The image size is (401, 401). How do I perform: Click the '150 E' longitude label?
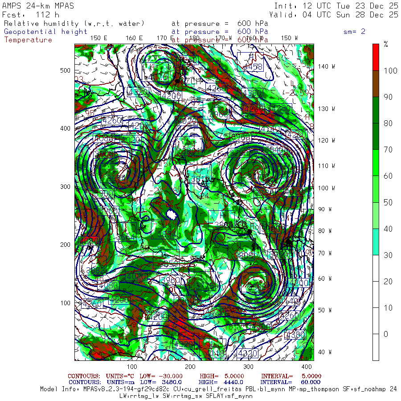pyautogui.click(x=99, y=38)
